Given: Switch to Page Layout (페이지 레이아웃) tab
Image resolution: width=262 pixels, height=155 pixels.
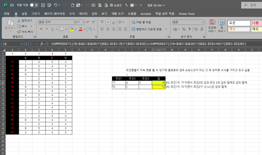Looking at the screenshot, I should (54, 14).
